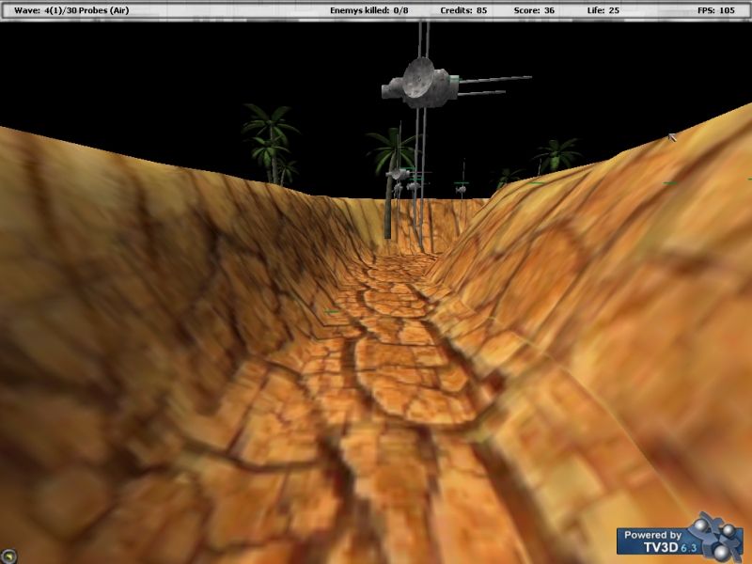Click the Life: 25 indicator
This screenshot has width=752, height=564.
[603, 10]
